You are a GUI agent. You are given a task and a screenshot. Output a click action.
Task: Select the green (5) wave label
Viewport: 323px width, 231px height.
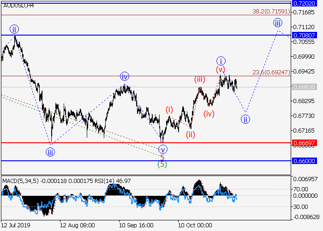[x=162, y=164]
